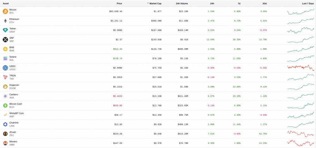Sort by the Market Cap column header
The image size is (316, 148).
pos(155,3)
